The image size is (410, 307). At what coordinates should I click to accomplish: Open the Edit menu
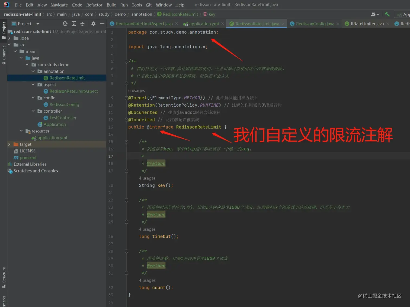click(30, 5)
